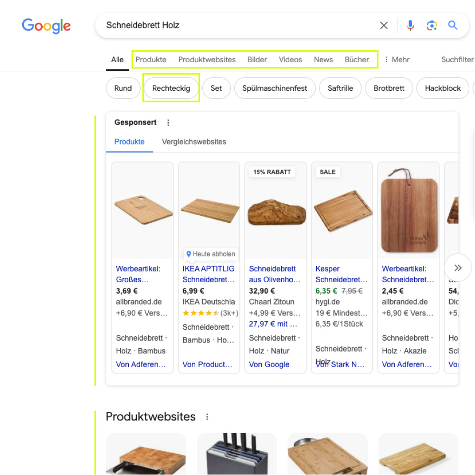Screen dimensions: 475x475
Task: Click the IKEA Deutschla seller name
Action: [x=209, y=302]
